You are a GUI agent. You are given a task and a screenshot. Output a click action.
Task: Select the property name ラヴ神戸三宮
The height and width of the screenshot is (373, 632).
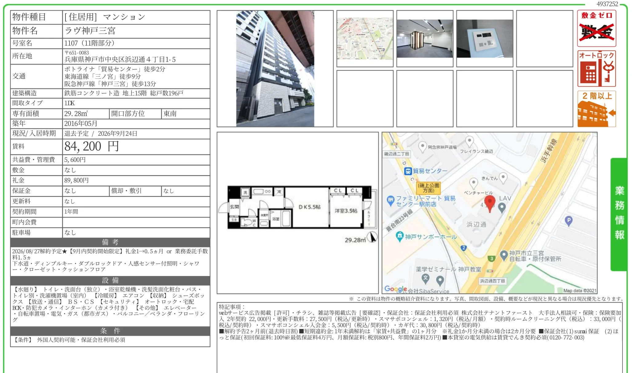90,31
